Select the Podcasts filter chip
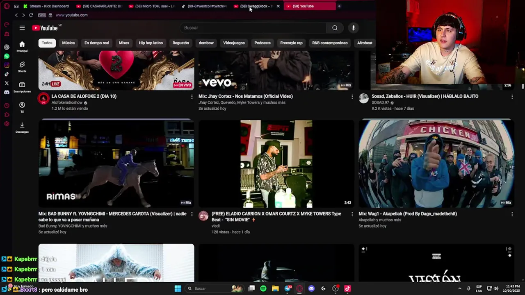 pos(262,43)
